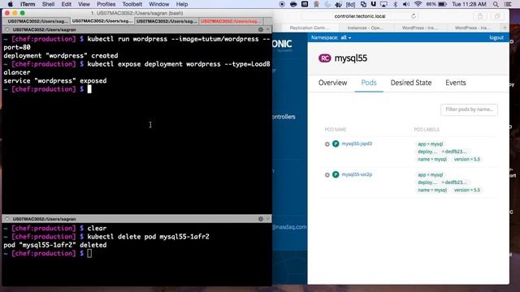The height and width of the screenshot is (292, 520).
Task: Click the Filter pods by name field
Action: pos(469,109)
